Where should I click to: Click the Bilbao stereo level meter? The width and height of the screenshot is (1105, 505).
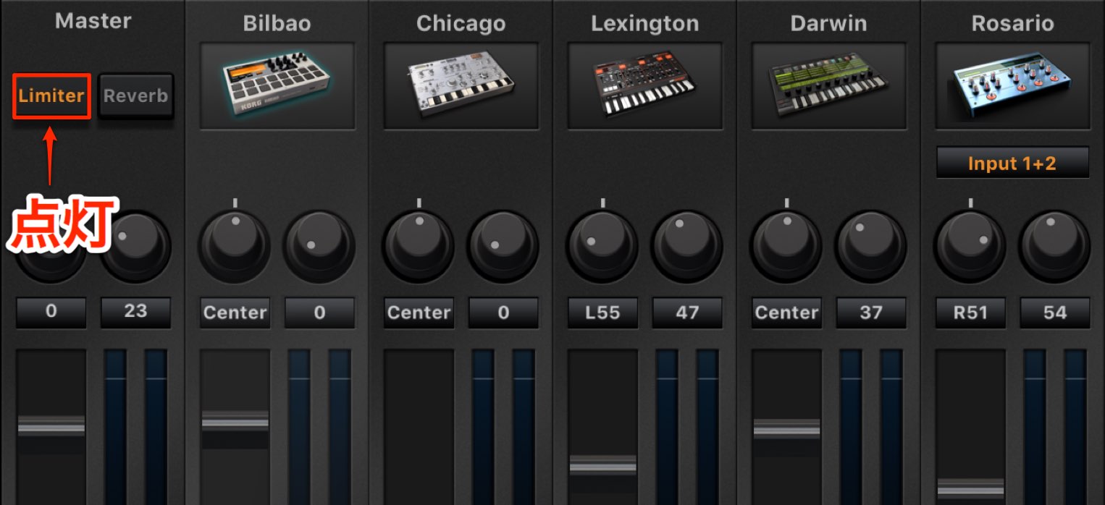(319, 427)
